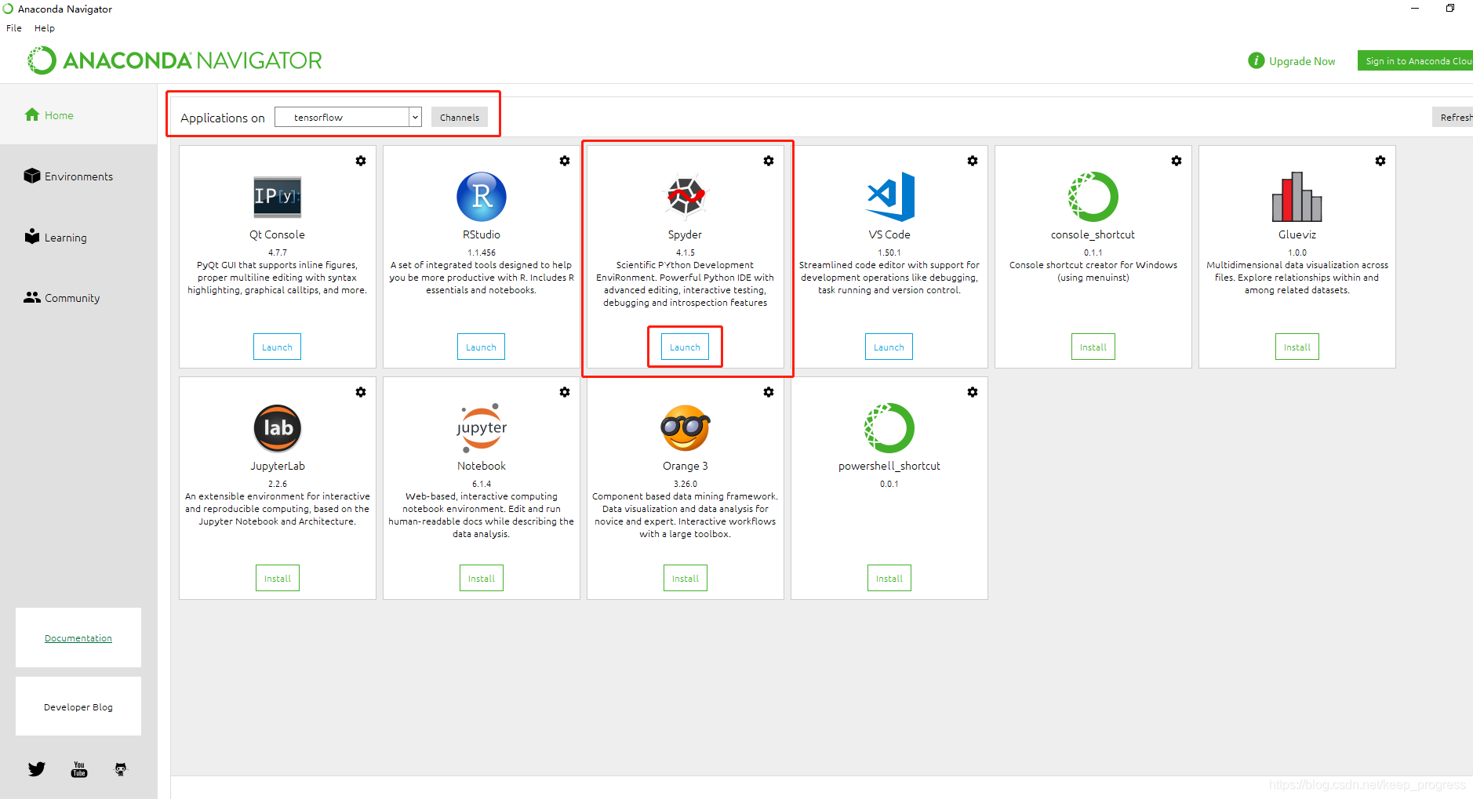This screenshot has width=1473, height=799.
Task: Click the Glueviz title text
Action: click(1297, 234)
